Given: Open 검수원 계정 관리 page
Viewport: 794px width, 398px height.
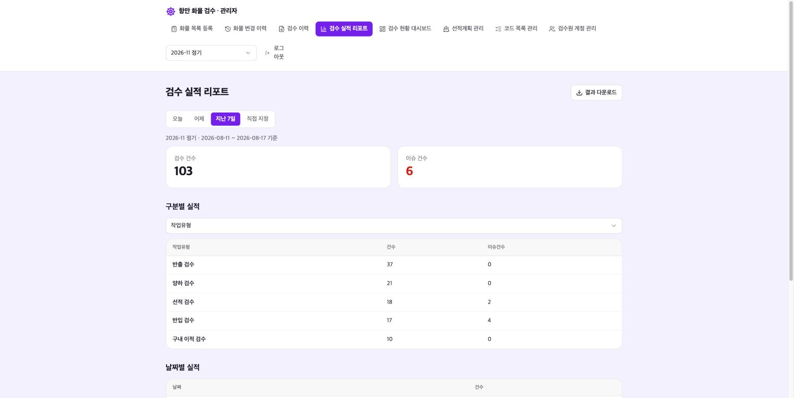Looking at the screenshot, I should click(573, 29).
